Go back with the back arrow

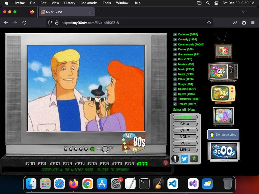point(6,22)
